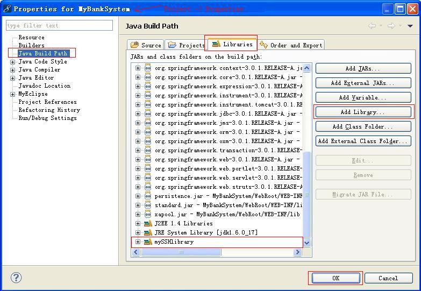Click the type filter text field
This screenshot has width=421, height=291.
click(x=59, y=25)
